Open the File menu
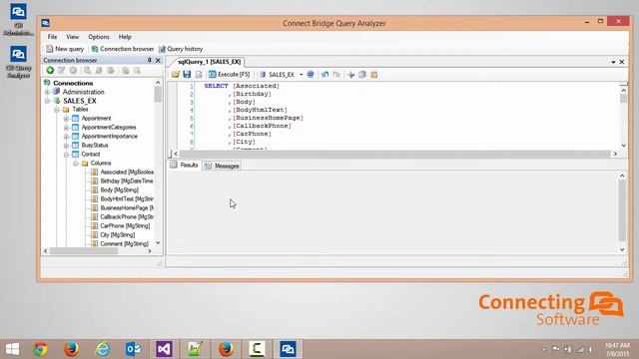 (52, 37)
